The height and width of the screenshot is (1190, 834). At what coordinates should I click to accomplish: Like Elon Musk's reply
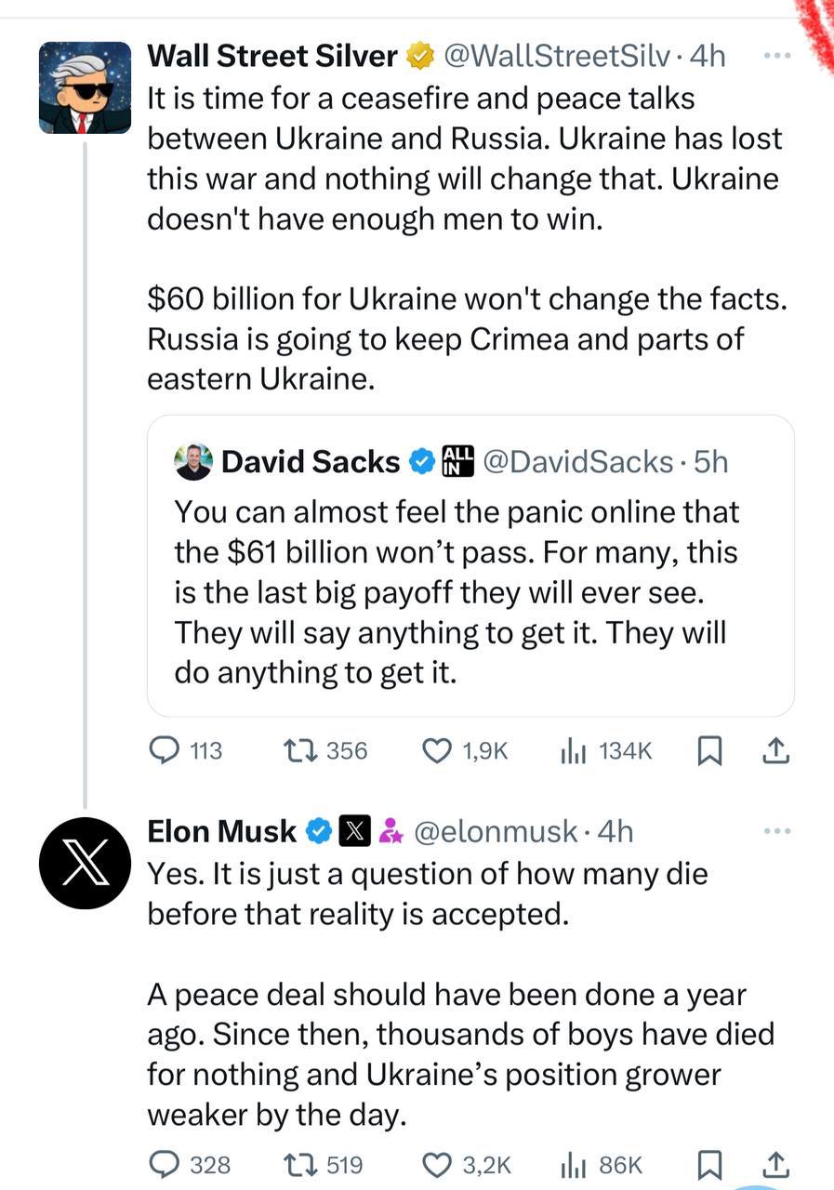point(437,1164)
